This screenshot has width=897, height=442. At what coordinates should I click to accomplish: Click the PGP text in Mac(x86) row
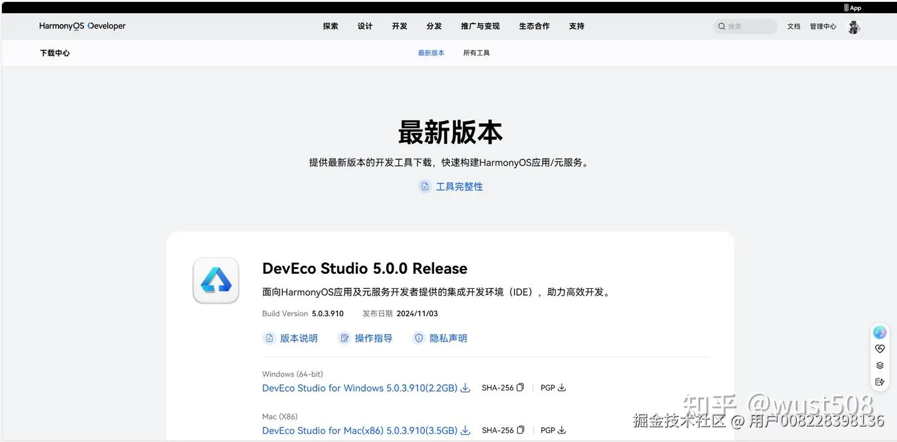click(x=548, y=430)
